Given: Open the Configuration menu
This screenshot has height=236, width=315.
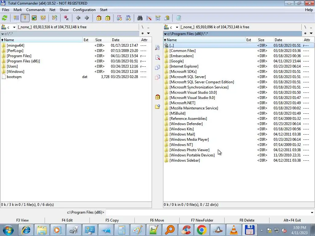Looking at the screenshot, I should coord(84,10).
